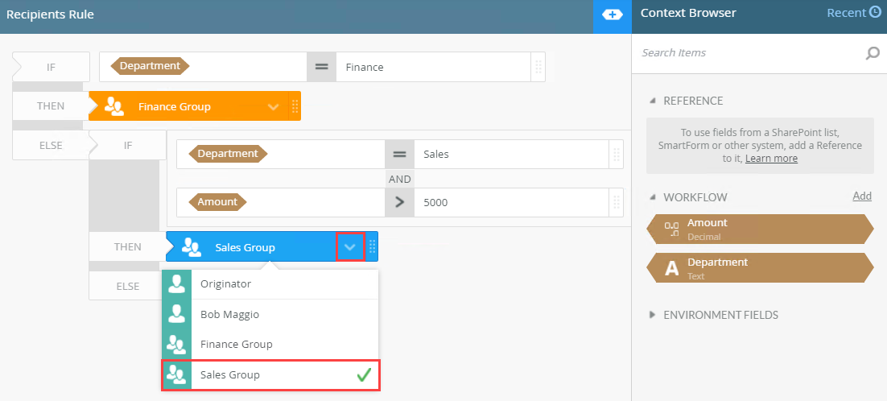Click the Finance Group icon in dropdown list
Viewport: 887px width, 401px height.
[x=176, y=345]
